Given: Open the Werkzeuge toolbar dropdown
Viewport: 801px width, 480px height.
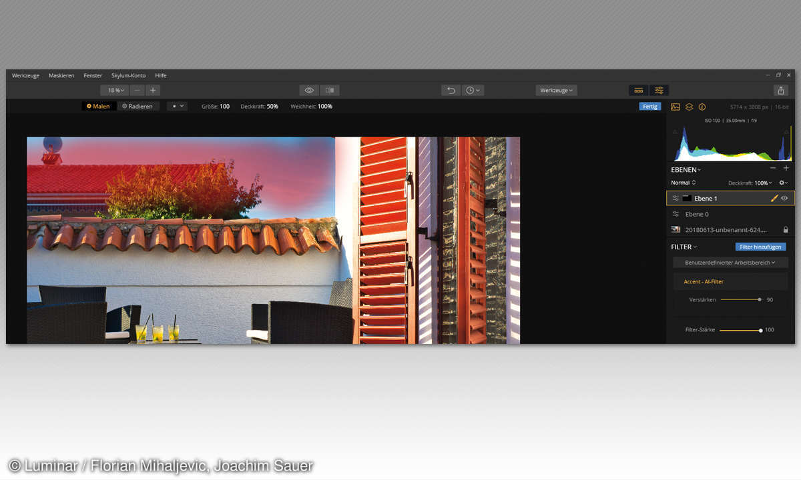Looking at the screenshot, I should pyautogui.click(x=556, y=90).
